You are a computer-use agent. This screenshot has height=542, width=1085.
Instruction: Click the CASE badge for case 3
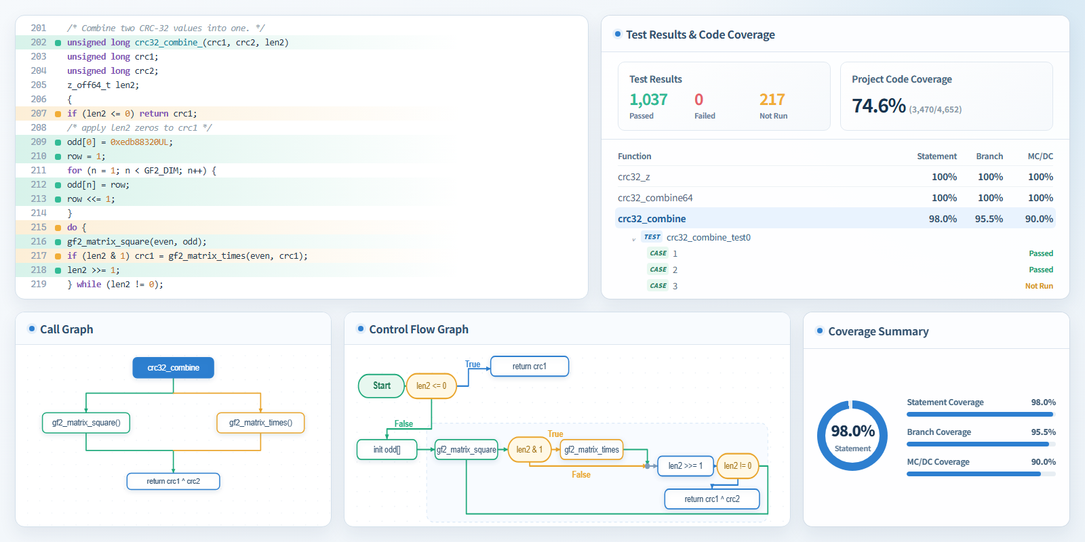click(x=658, y=286)
